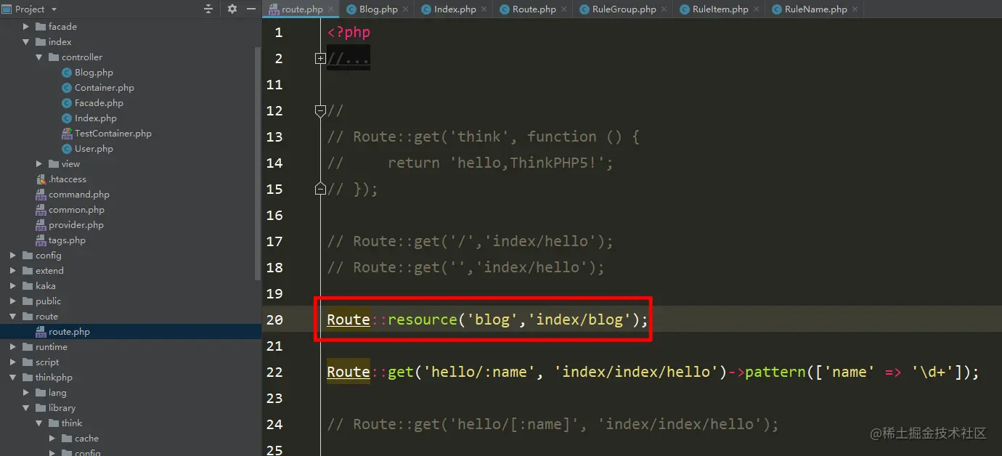This screenshot has height=456, width=1002.
Task: Close the RuleGroup.php tab
Action: (x=664, y=9)
